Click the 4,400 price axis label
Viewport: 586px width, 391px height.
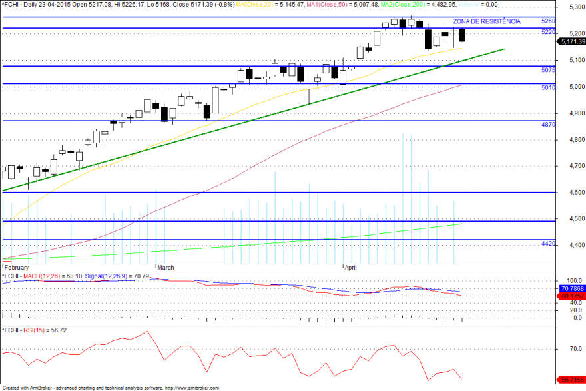click(577, 245)
